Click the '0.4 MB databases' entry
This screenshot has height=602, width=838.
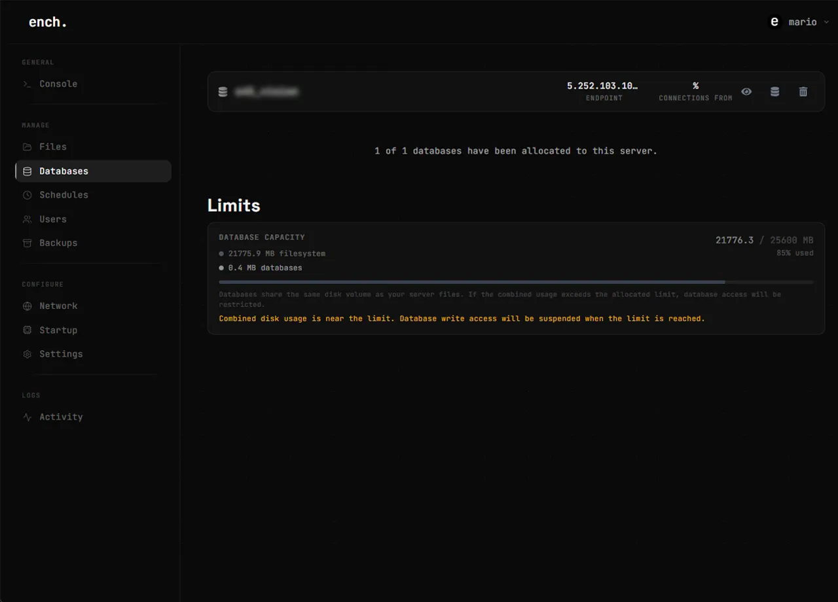[261, 268]
